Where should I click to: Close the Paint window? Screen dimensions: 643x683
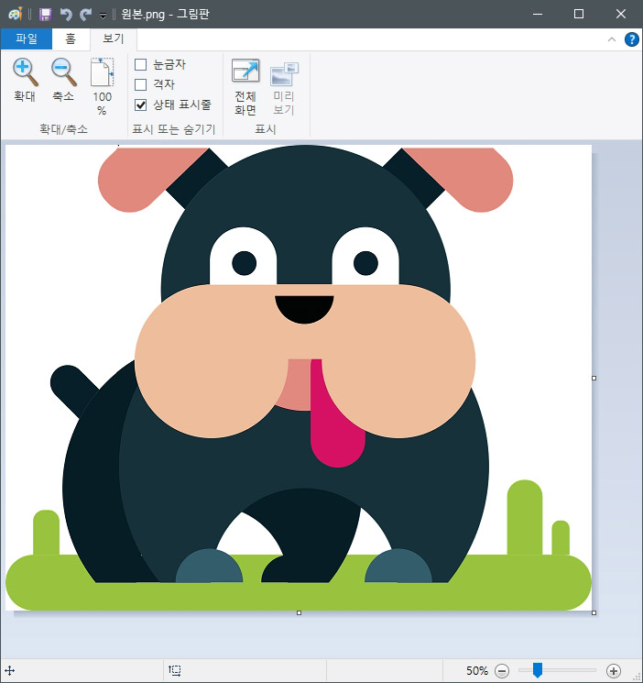click(x=621, y=14)
